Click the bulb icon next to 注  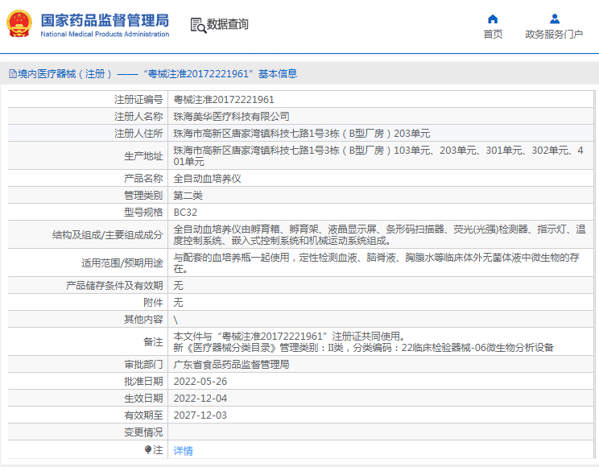tap(148, 449)
